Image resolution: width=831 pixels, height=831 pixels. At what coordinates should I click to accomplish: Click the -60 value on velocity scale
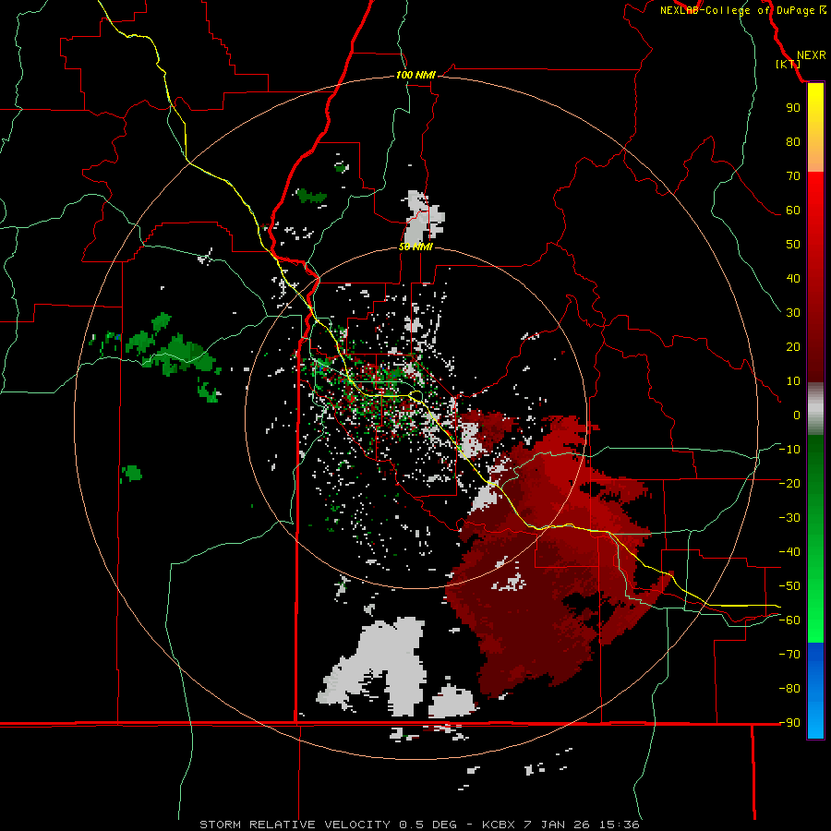tap(789, 620)
